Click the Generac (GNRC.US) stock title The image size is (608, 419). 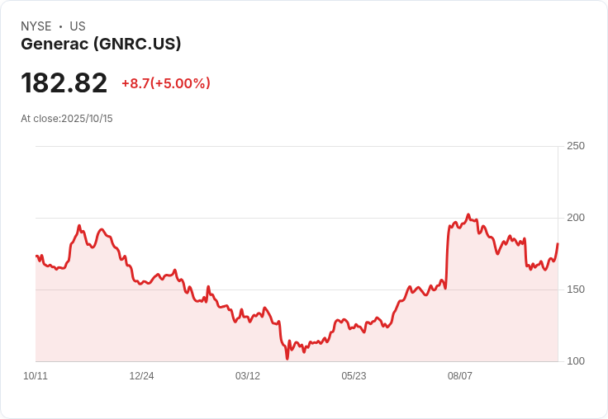[101, 45]
